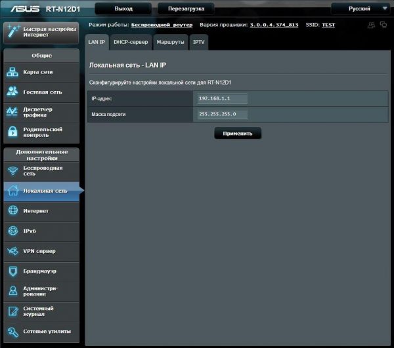Image resolution: width=394 pixels, height=348 pixels.
Task: Open the Маршруты tab
Action: click(170, 42)
